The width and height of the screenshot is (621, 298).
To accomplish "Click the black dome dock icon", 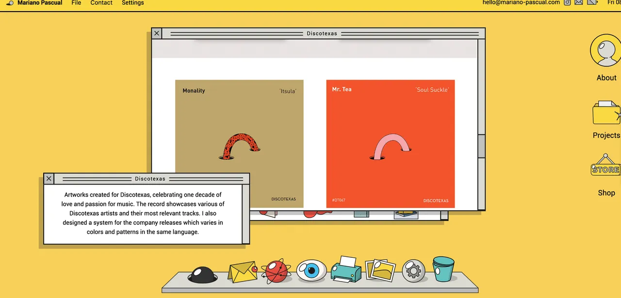I will click(202, 275).
